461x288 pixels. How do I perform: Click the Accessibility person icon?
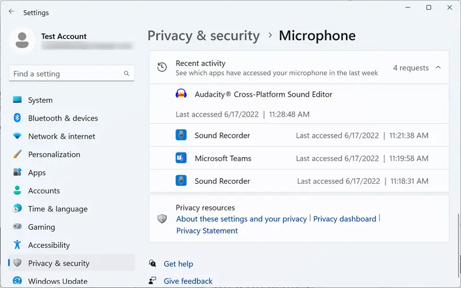17,245
